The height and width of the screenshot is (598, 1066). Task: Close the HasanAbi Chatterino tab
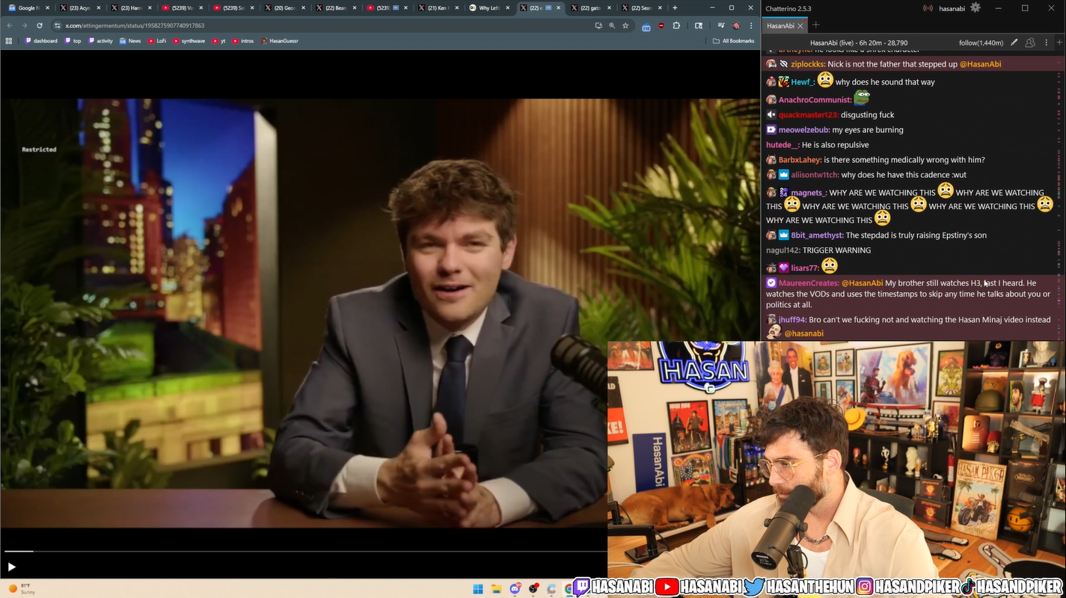[800, 25]
